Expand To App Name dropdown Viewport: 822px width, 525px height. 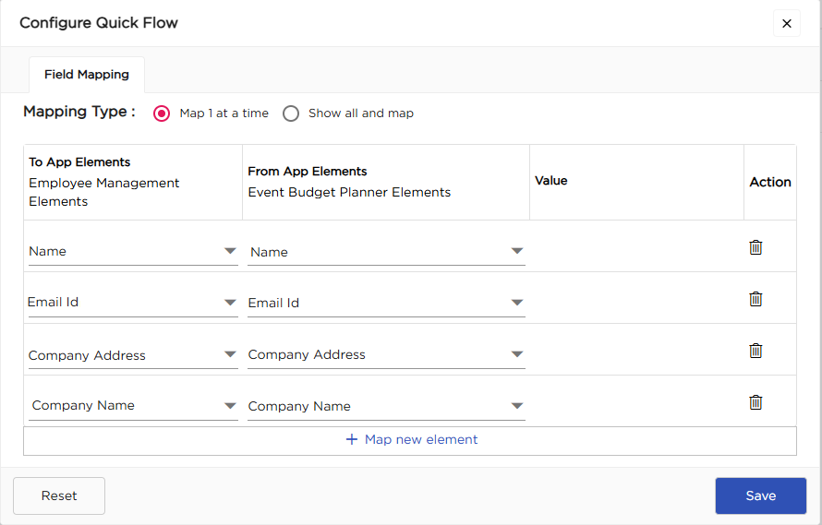click(133, 251)
